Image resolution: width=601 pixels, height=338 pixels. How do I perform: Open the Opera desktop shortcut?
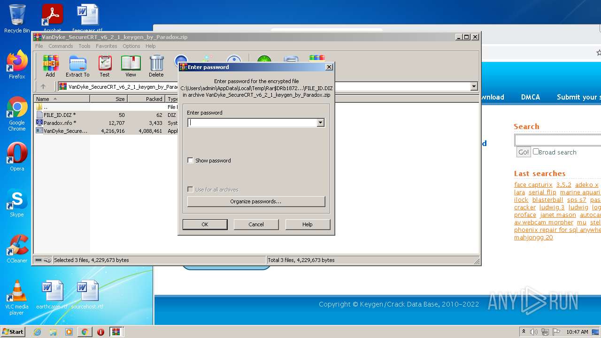(17, 157)
